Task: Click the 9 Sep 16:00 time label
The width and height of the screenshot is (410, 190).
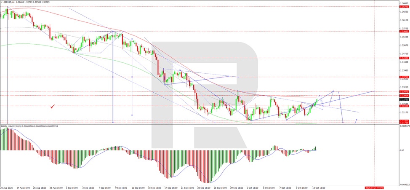Action: pyautogui.click(x=120, y=188)
